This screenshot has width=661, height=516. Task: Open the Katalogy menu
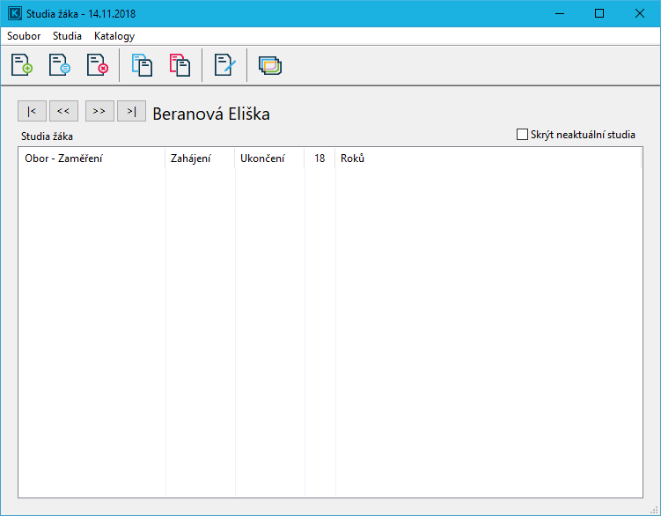coord(114,36)
